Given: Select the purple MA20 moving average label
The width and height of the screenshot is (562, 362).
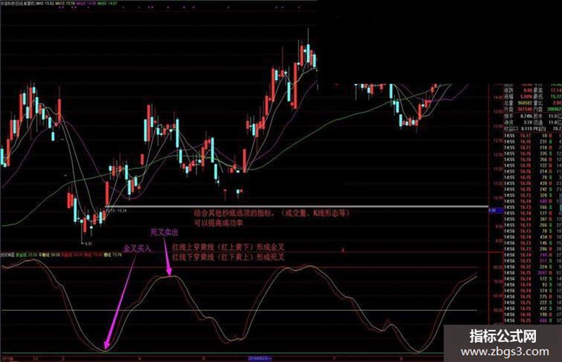Looking at the screenshot, I should click(x=86, y=4).
